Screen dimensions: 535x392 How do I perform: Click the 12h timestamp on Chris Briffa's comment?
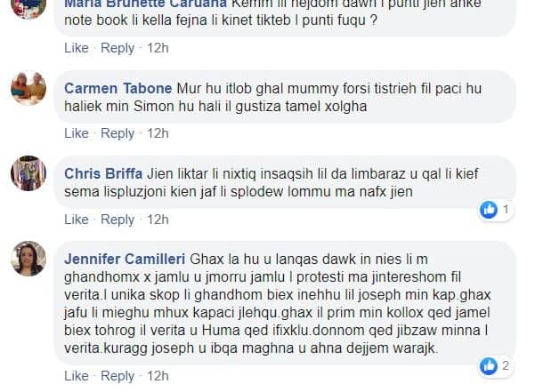click(158, 219)
